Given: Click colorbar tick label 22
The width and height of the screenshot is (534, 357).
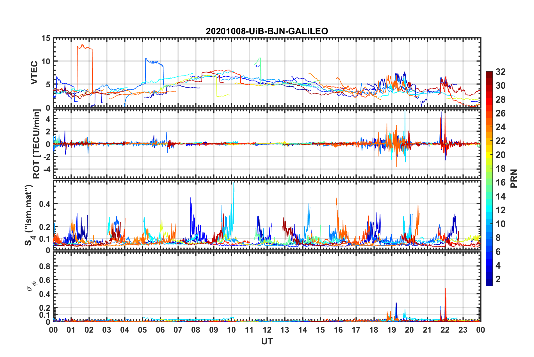Looking at the screenshot, I should [500, 141].
